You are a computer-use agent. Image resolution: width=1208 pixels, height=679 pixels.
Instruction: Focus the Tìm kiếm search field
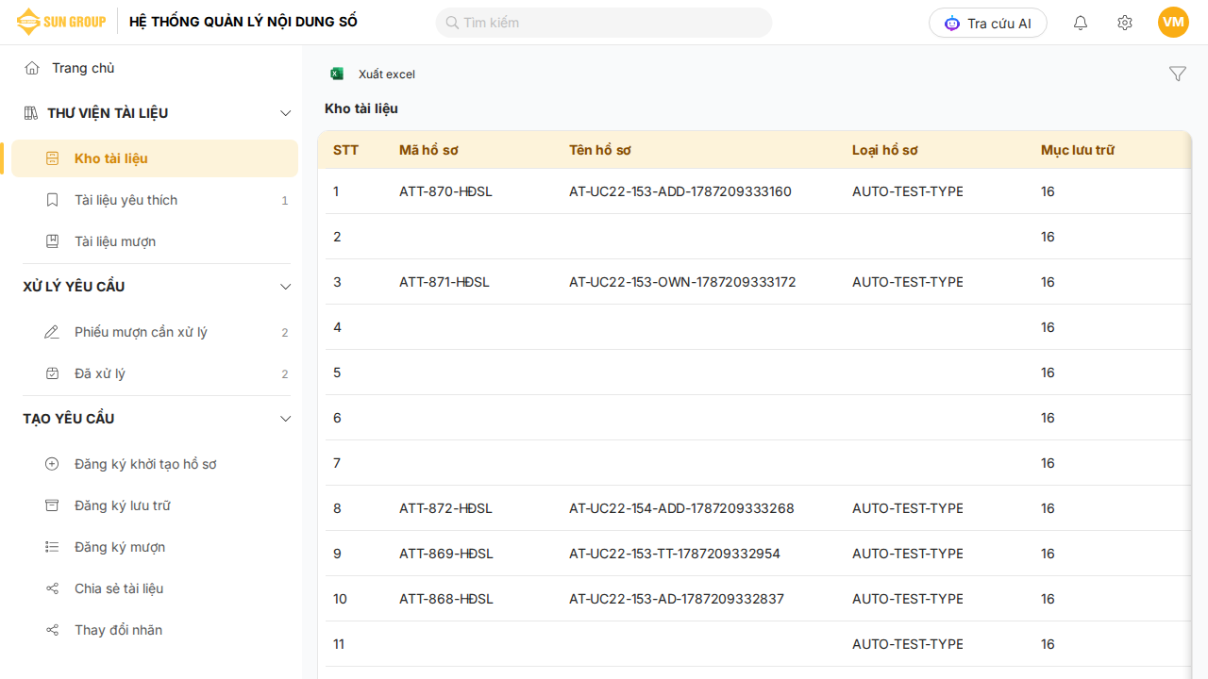click(604, 23)
